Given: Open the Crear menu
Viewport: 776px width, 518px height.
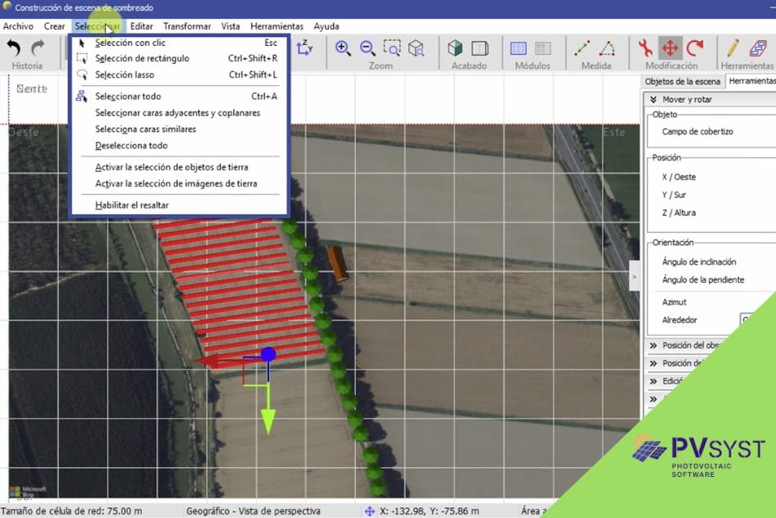Looking at the screenshot, I should click(x=54, y=26).
